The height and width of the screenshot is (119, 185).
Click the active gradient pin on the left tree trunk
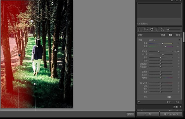(x=19, y=55)
